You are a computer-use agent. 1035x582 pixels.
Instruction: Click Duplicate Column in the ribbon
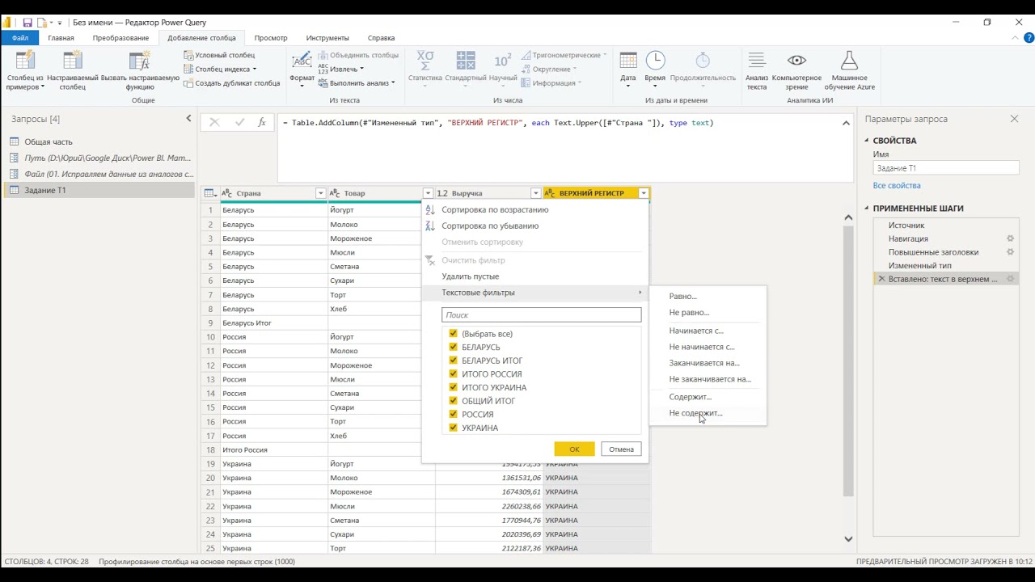[231, 83]
